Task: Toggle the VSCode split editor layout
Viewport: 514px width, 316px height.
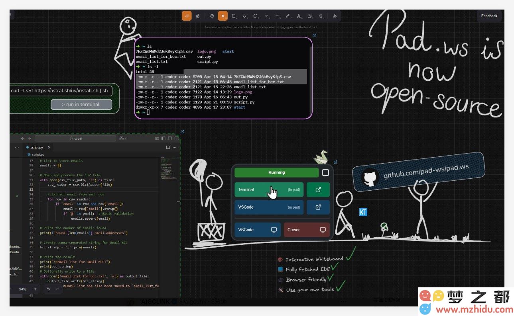Action: point(168,147)
